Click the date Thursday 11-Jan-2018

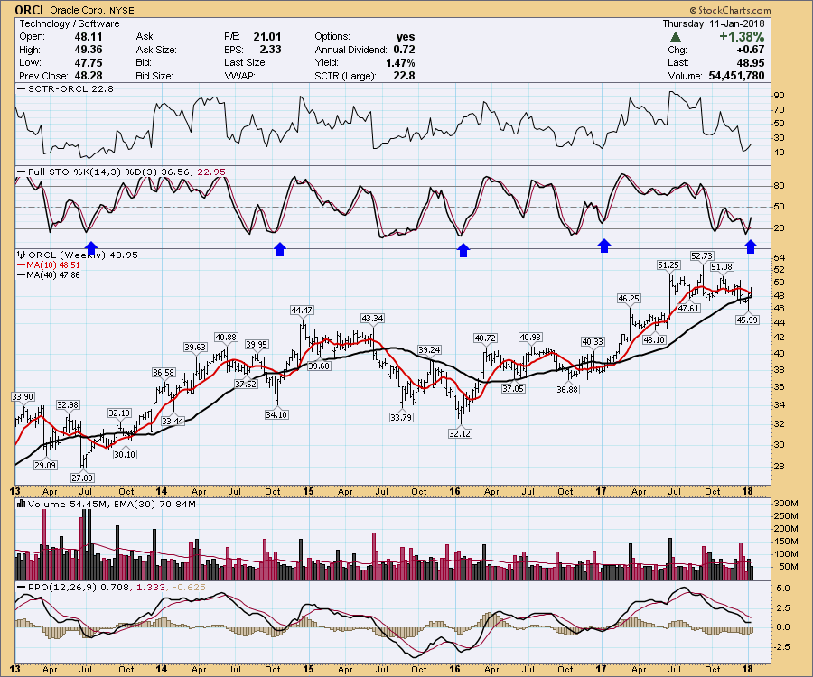714,23
